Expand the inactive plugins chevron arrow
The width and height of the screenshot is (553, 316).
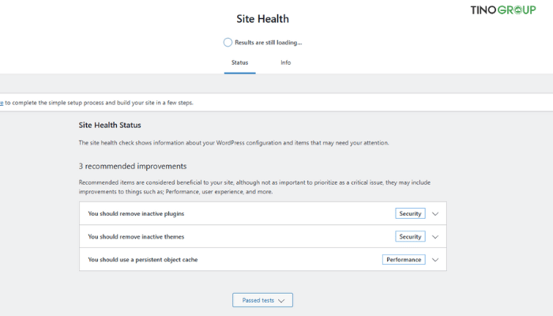435,214
